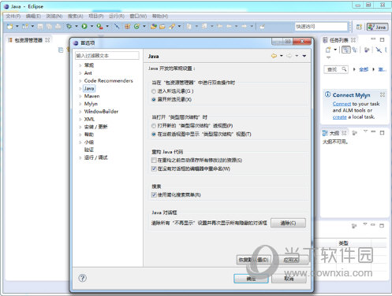Enable saving modified resources before refactoring (S)
This screenshot has width=392, height=296.
[154, 160]
